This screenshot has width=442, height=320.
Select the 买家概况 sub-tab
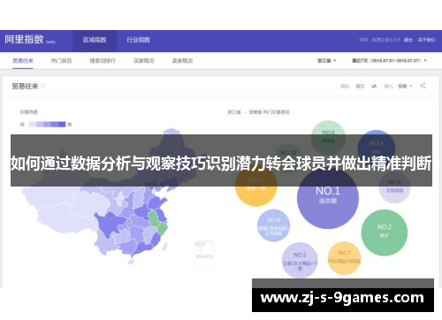pyautogui.click(x=144, y=61)
